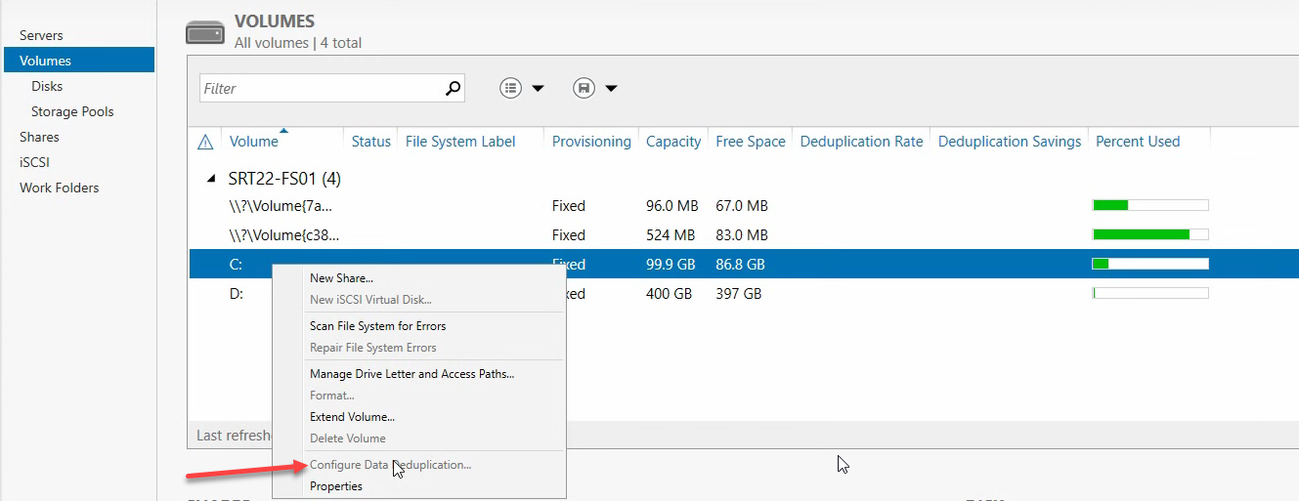Click percent used bar for C: volume

(x=1150, y=264)
